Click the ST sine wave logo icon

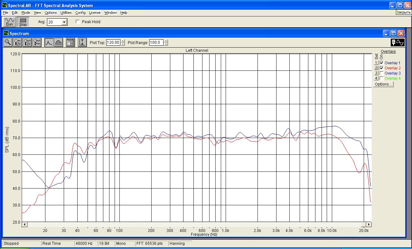(398, 42)
